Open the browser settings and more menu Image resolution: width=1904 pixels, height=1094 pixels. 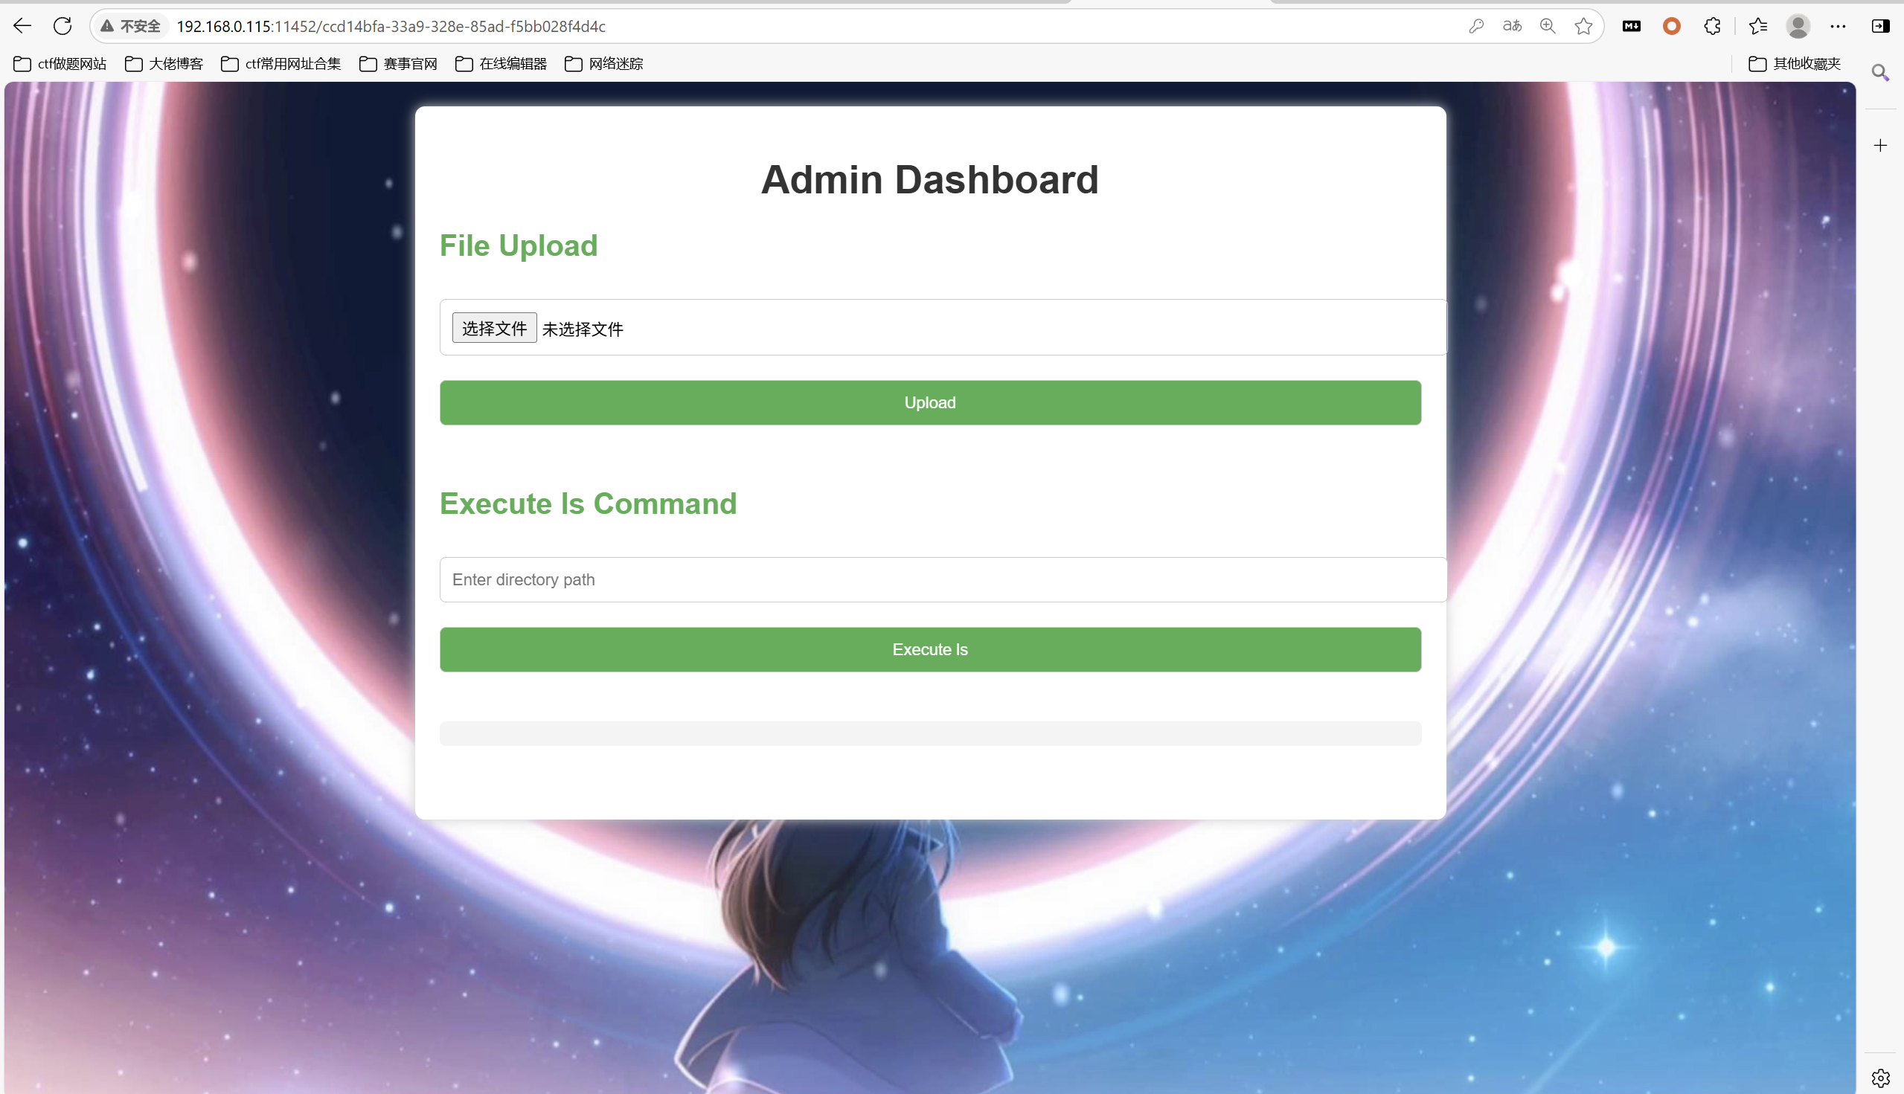coord(1839,26)
